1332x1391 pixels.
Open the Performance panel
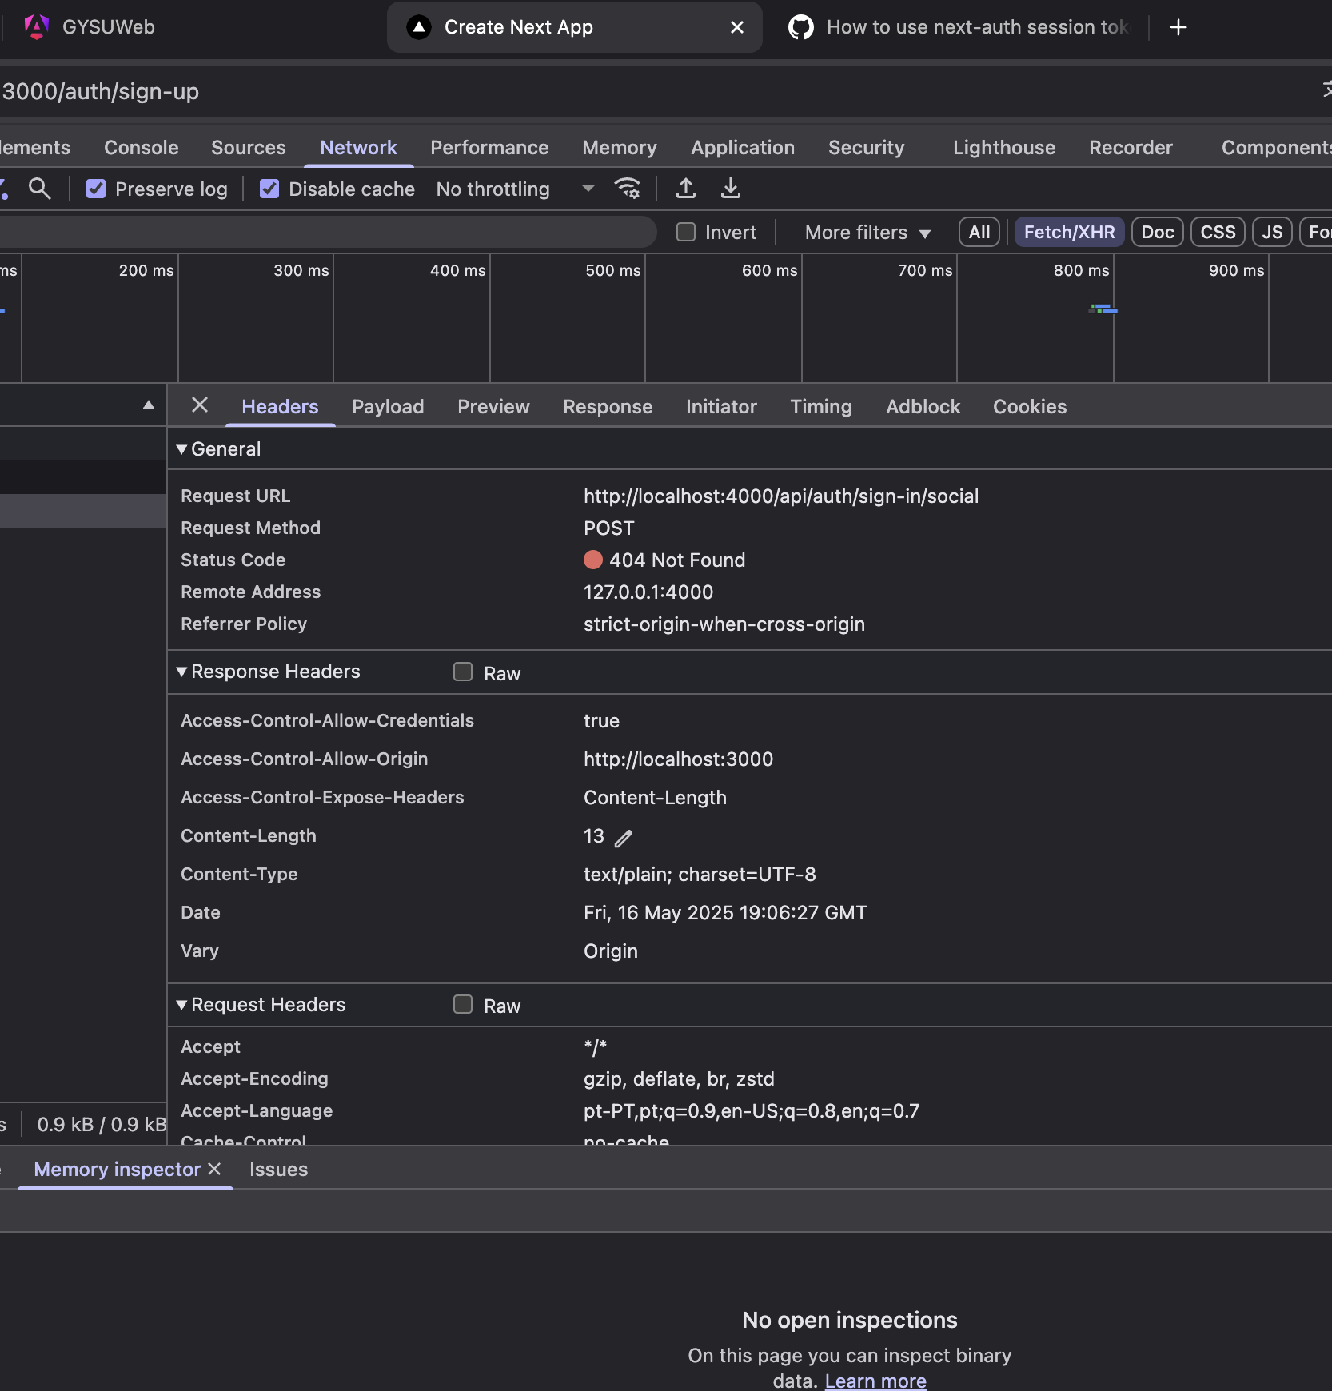[x=489, y=148]
